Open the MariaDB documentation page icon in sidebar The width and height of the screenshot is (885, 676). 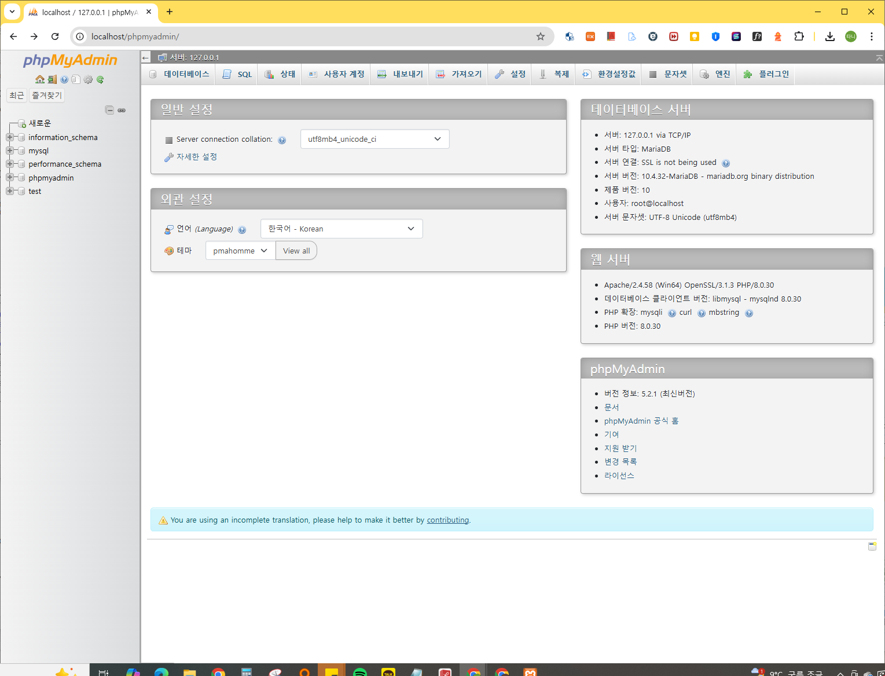(76, 79)
